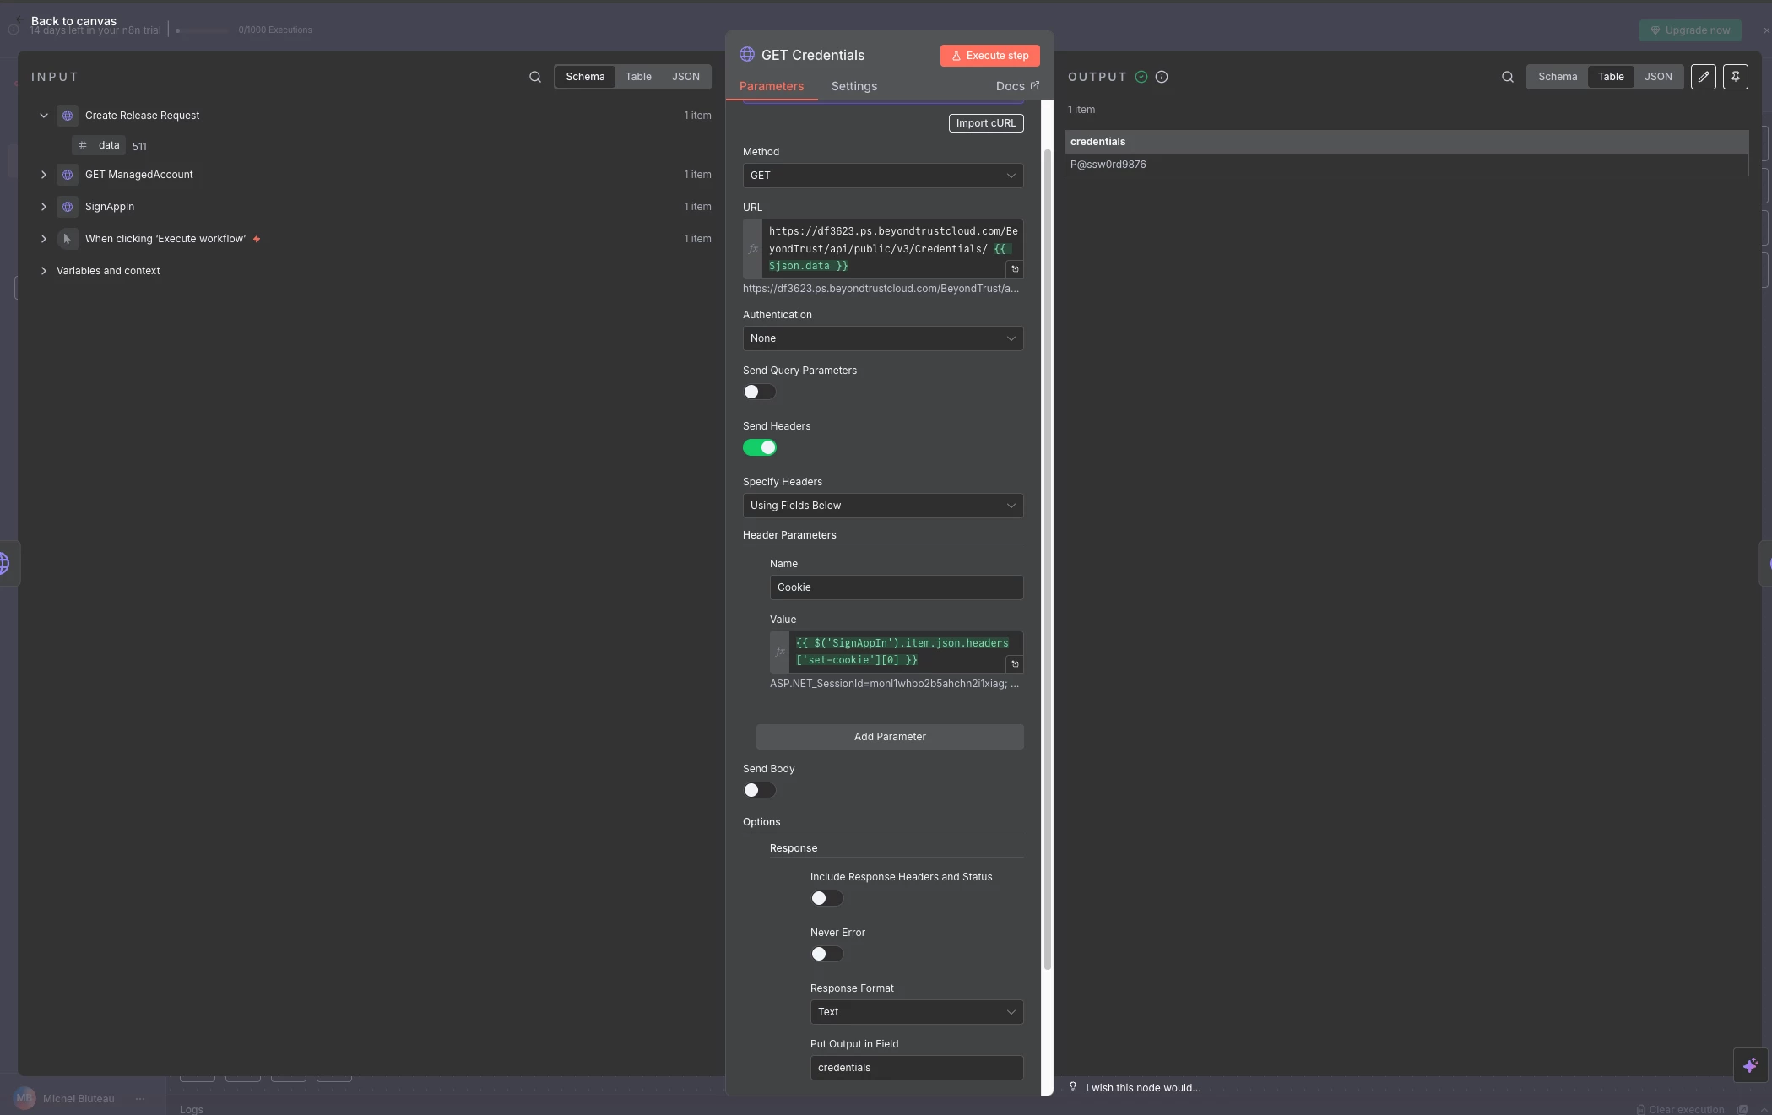Select input Schema view

click(585, 77)
